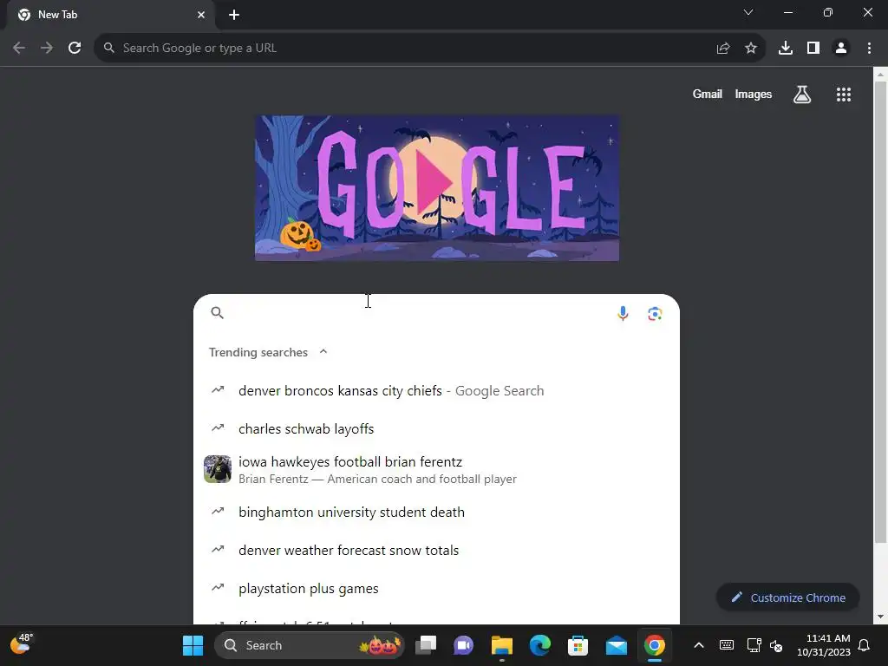Open the weather widget showing 48°
888x666 pixels.
tap(22, 644)
